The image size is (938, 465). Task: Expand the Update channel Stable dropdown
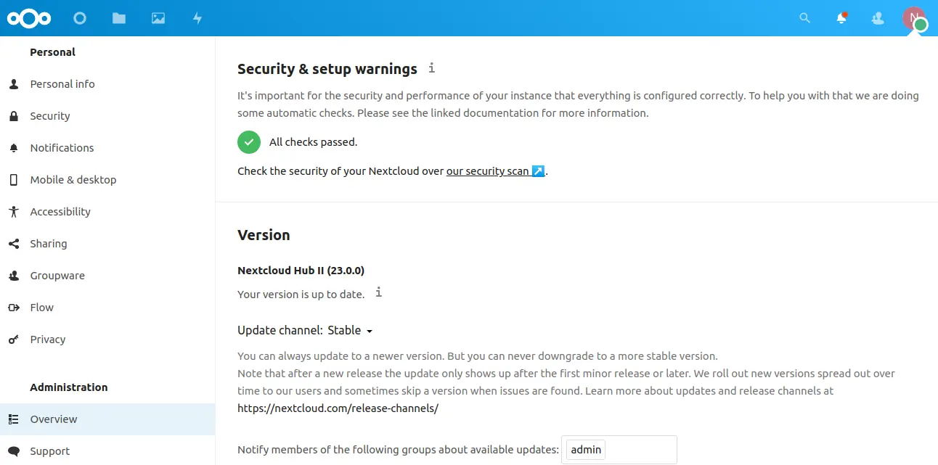350,330
